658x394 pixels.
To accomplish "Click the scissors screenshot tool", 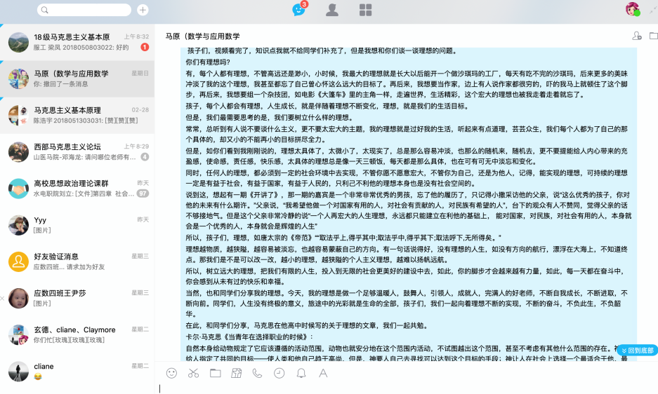I will 194,373.
